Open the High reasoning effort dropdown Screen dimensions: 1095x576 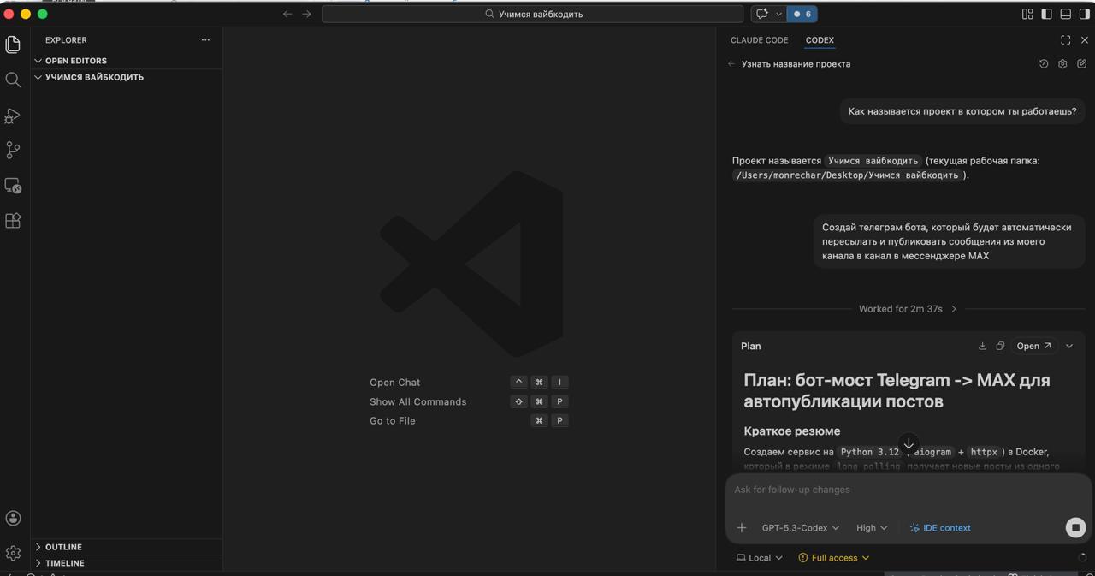pyautogui.click(x=872, y=528)
